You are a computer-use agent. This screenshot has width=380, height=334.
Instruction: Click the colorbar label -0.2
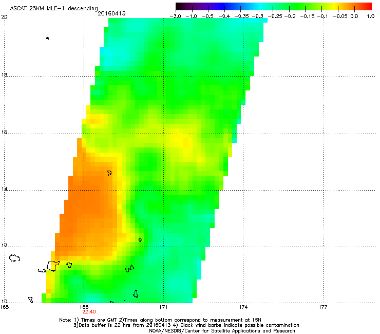coord(290,16)
